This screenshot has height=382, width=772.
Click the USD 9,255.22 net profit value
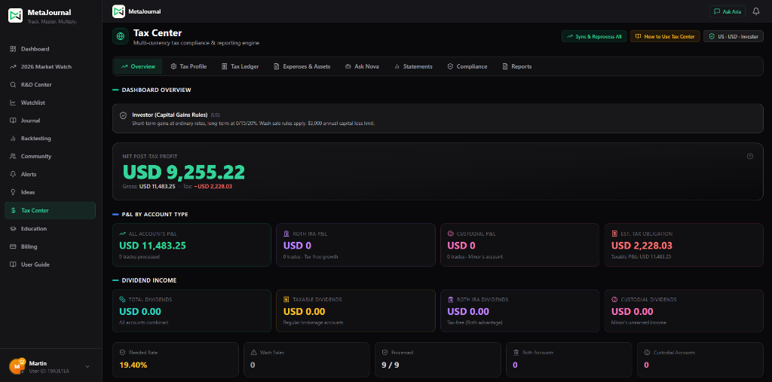184,172
